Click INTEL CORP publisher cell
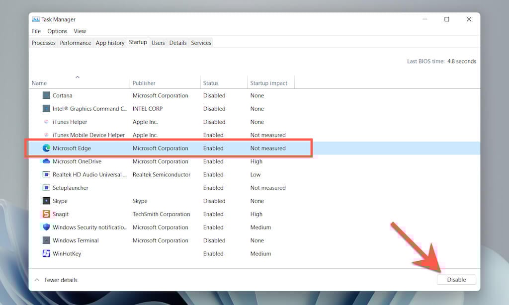The height and width of the screenshot is (305, 509). pos(147,109)
